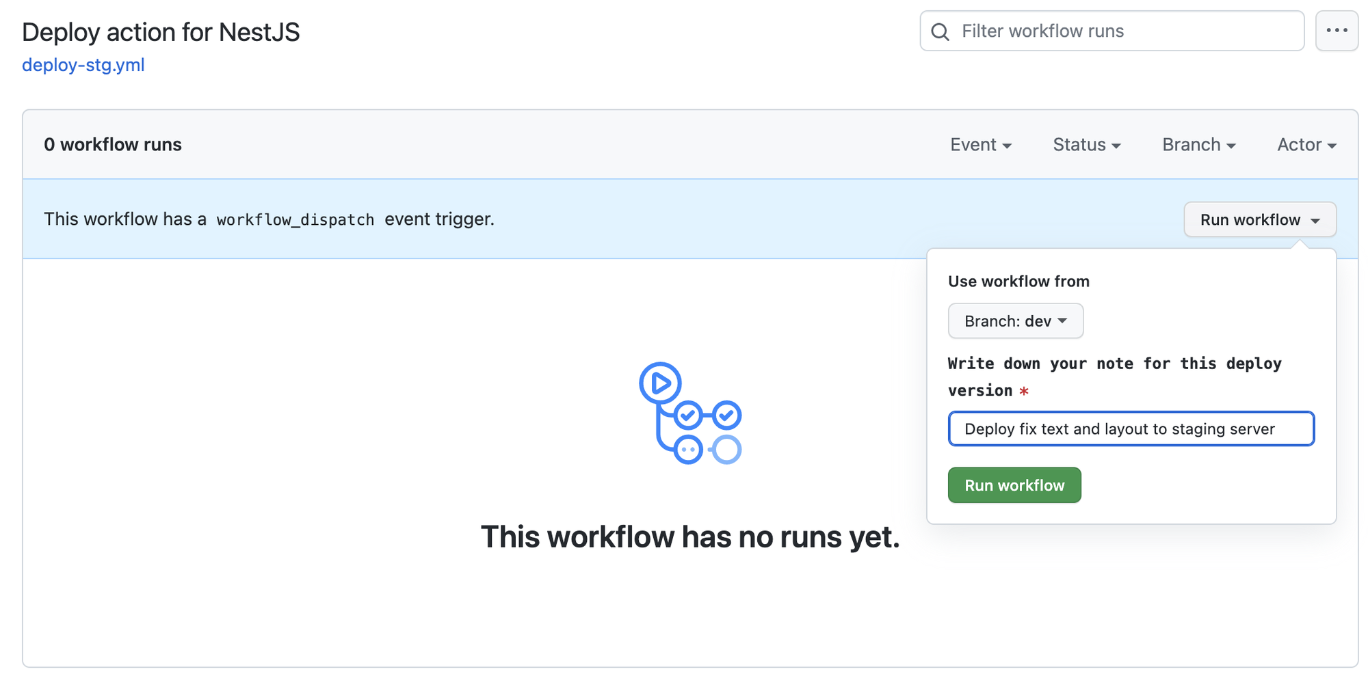Open the Actor filter dropdown
This screenshot has width=1368, height=680.
1304,144
